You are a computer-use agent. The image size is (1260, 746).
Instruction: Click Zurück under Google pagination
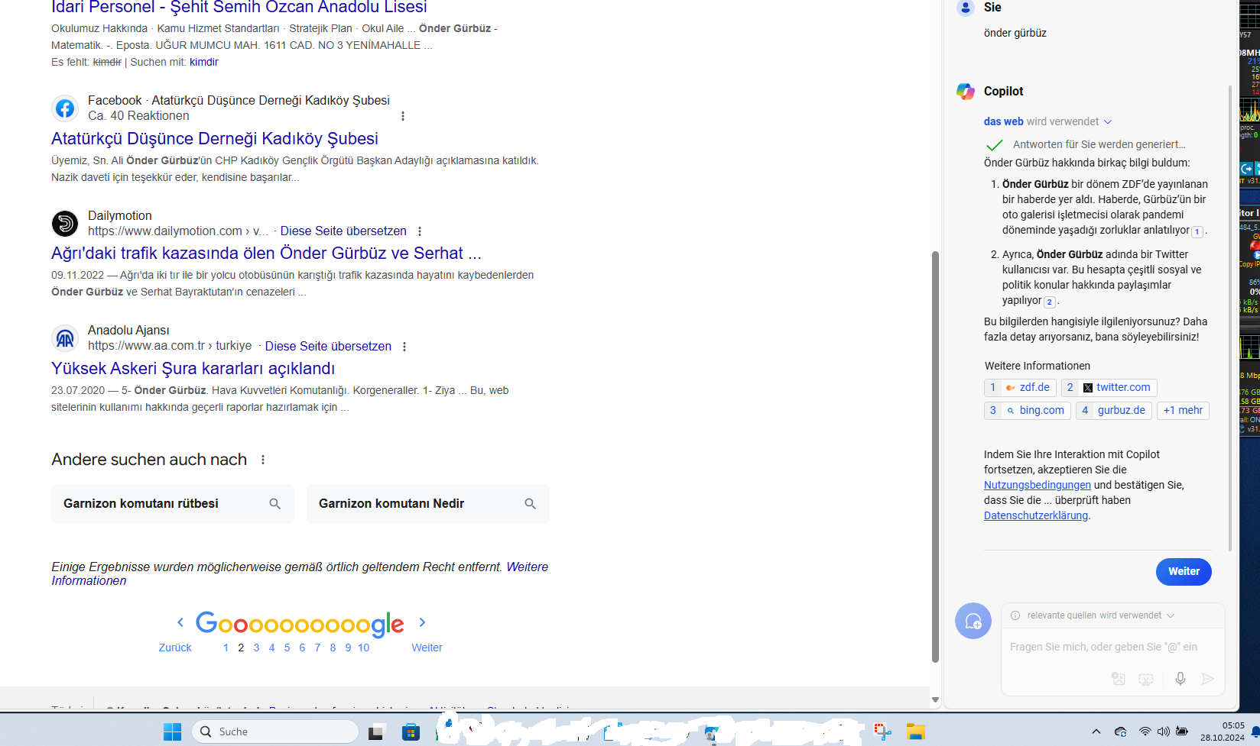[175, 648]
